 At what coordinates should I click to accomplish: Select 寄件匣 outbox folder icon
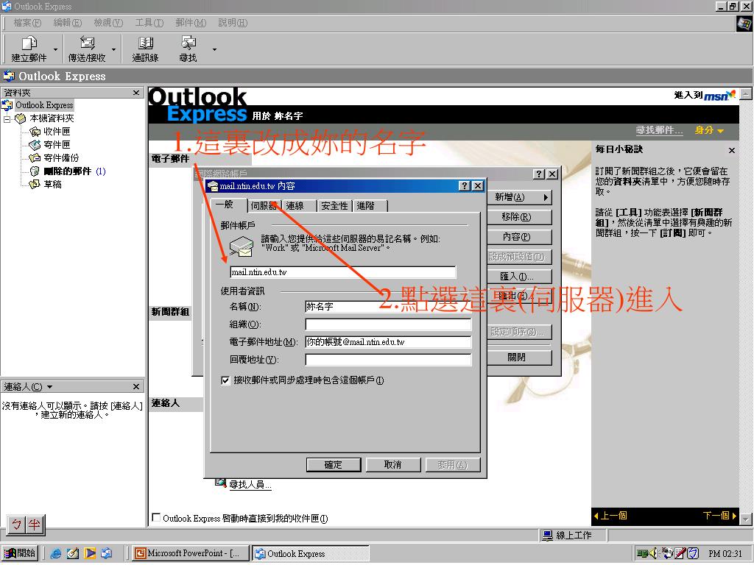tap(35, 145)
